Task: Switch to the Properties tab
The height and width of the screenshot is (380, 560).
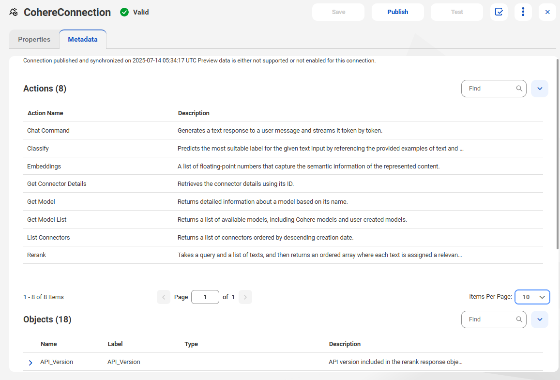Action: pos(34,39)
